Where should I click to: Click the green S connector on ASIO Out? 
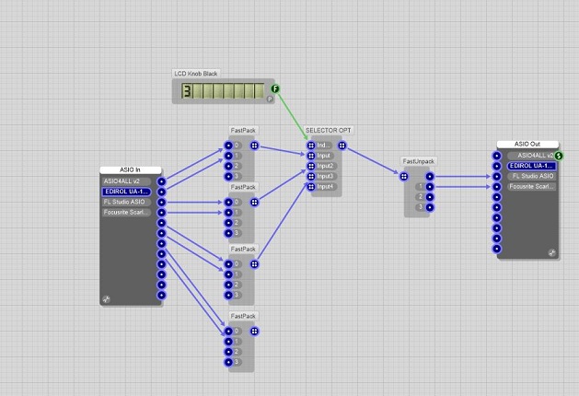tap(559, 156)
